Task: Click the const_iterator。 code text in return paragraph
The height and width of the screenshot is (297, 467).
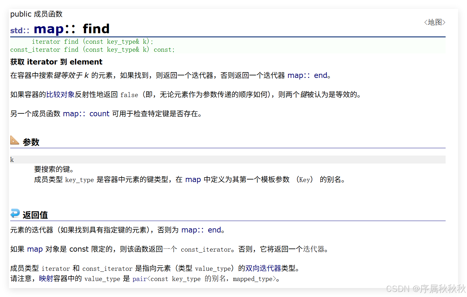Action: pyautogui.click(x=208, y=249)
